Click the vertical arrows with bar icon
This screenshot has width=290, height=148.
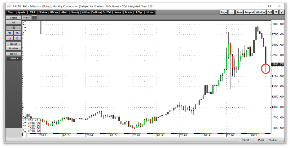17,39
